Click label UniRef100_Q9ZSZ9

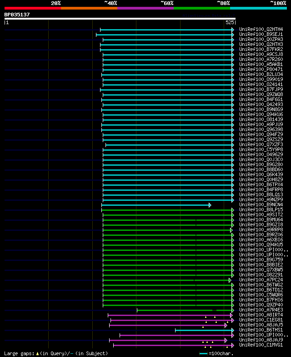pyautogui.click(x=261, y=139)
